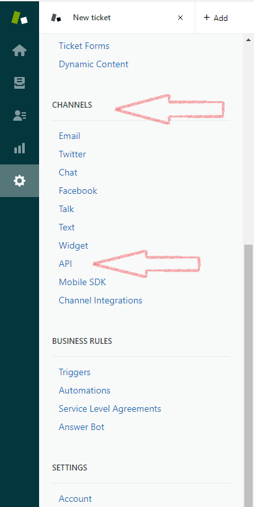Click the scrollbar up arrow
This screenshot has width=254, height=507.
coord(248,40)
